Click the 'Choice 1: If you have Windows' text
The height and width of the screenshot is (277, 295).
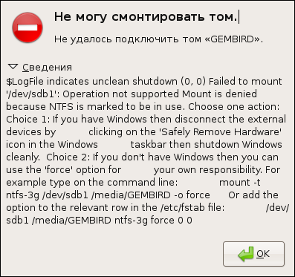pyautogui.click(x=77, y=120)
